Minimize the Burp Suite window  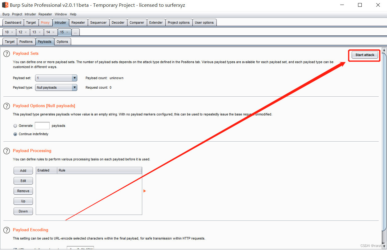(x=342, y=5)
